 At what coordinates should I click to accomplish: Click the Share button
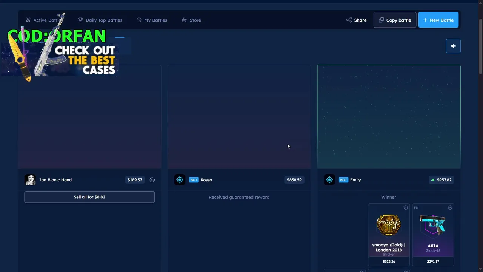(x=356, y=20)
